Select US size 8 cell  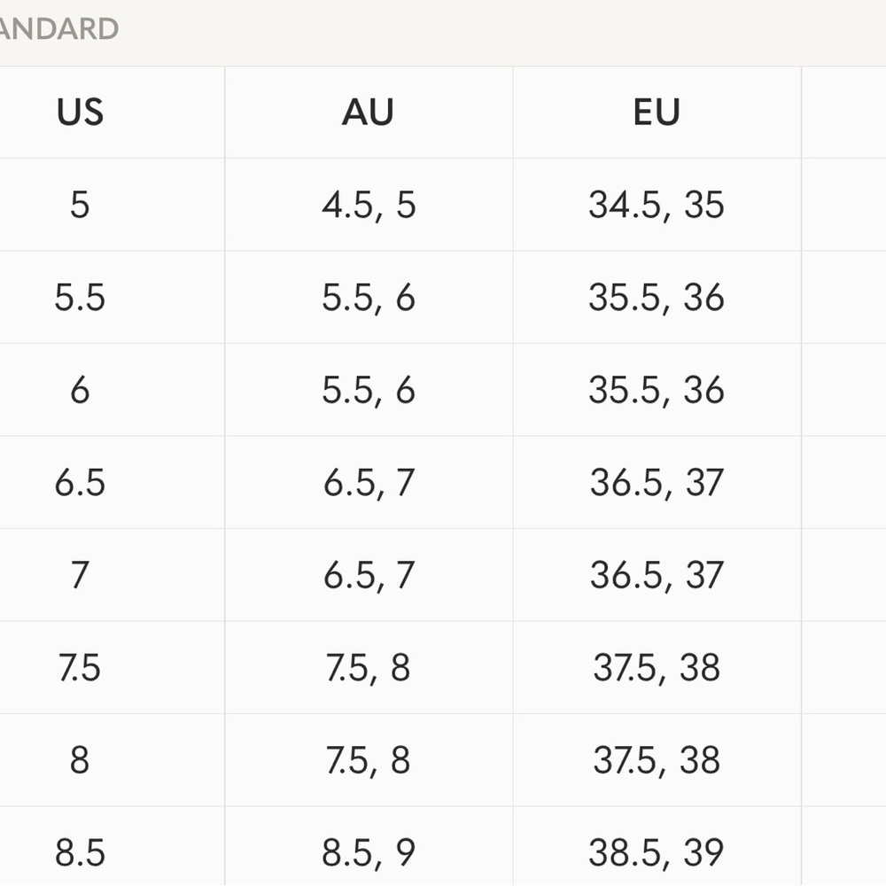click(x=80, y=760)
